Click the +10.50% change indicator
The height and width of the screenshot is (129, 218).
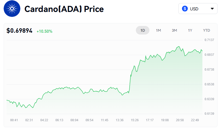(x=44, y=31)
